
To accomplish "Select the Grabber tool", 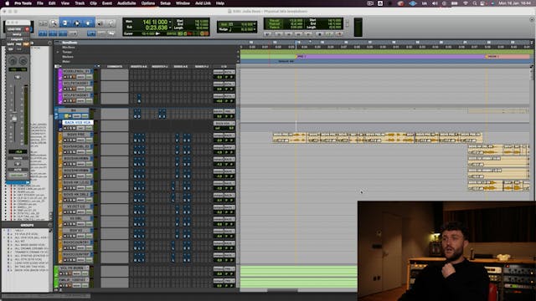I will (x=87, y=23).
